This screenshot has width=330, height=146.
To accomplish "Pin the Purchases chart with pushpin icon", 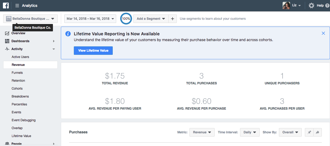I will point(309,132).
